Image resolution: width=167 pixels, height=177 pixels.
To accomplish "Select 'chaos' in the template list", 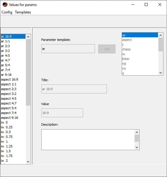I will (140, 49).
